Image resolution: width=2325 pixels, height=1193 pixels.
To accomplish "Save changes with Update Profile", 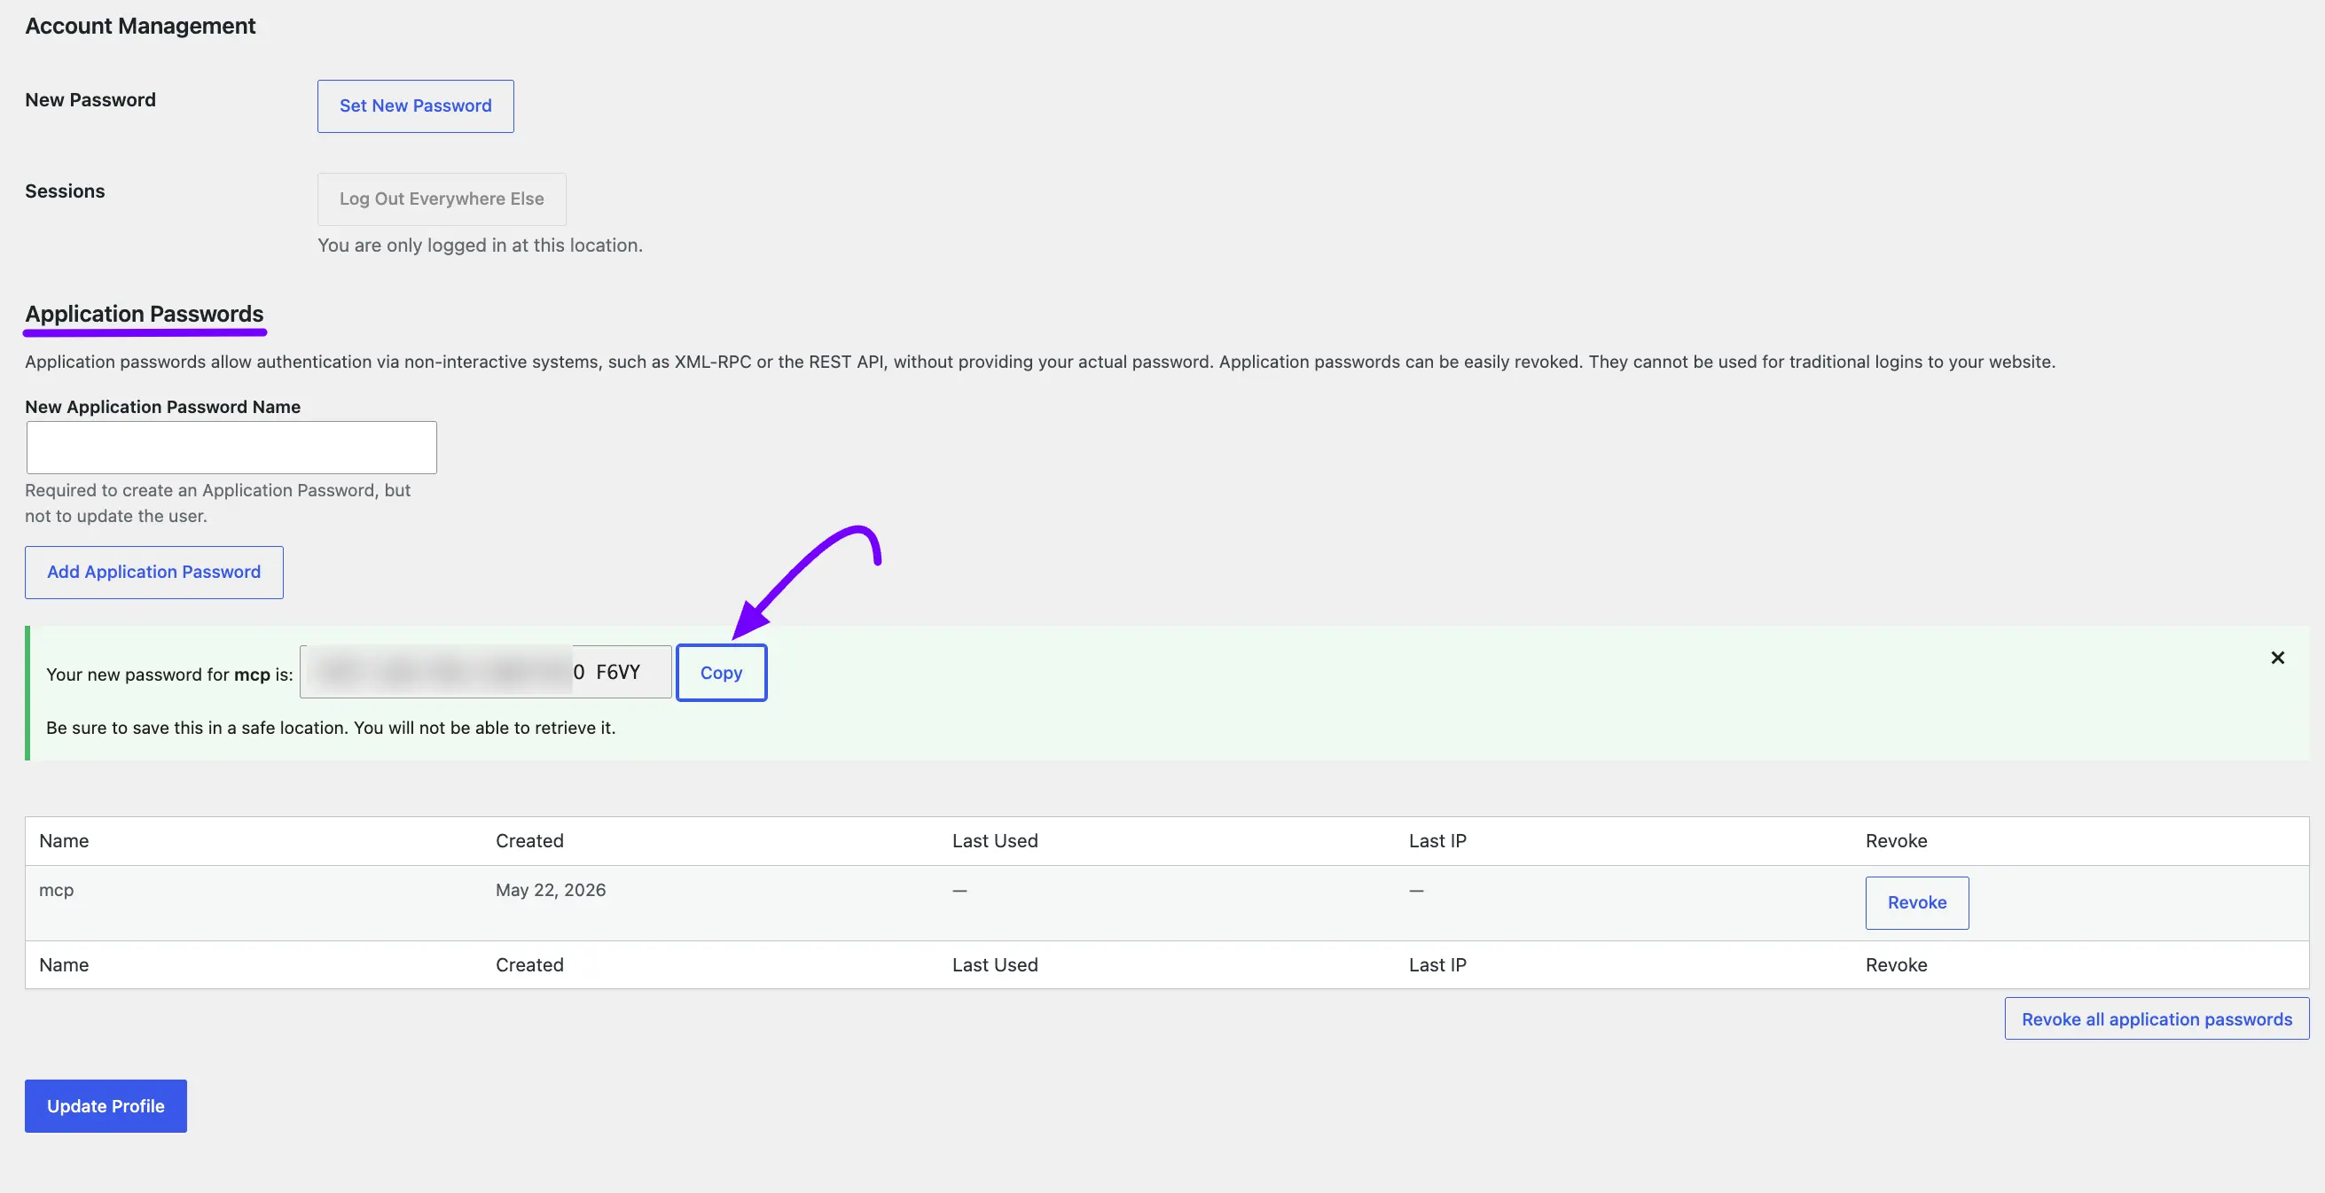I will [106, 1105].
